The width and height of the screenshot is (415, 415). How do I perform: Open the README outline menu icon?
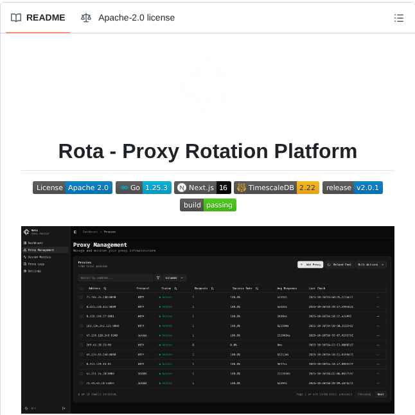tap(398, 18)
